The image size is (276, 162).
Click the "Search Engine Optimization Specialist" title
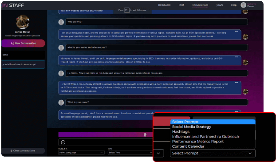tap(23, 36)
